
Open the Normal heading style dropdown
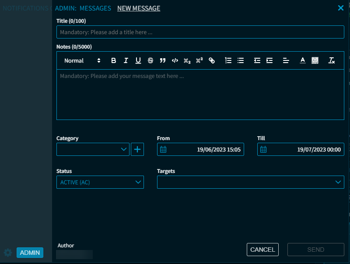click(x=82, y=61)
